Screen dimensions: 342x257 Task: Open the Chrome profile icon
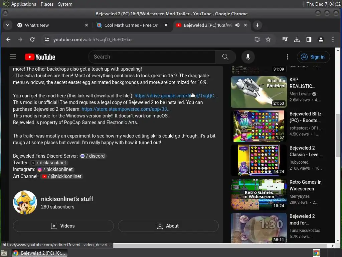(x=321, y=39)
